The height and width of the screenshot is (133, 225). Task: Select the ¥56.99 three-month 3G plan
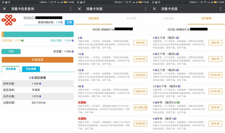pos(215,43)
